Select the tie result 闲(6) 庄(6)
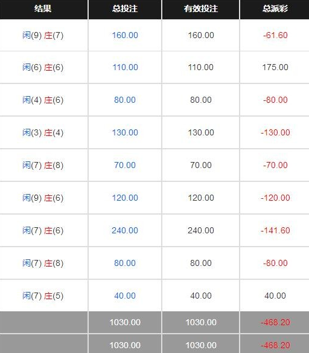 click(x=43, y=67)
